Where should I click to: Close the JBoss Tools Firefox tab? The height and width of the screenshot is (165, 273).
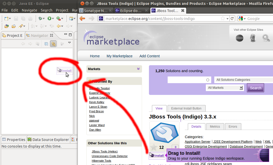[x=183, y=10]
